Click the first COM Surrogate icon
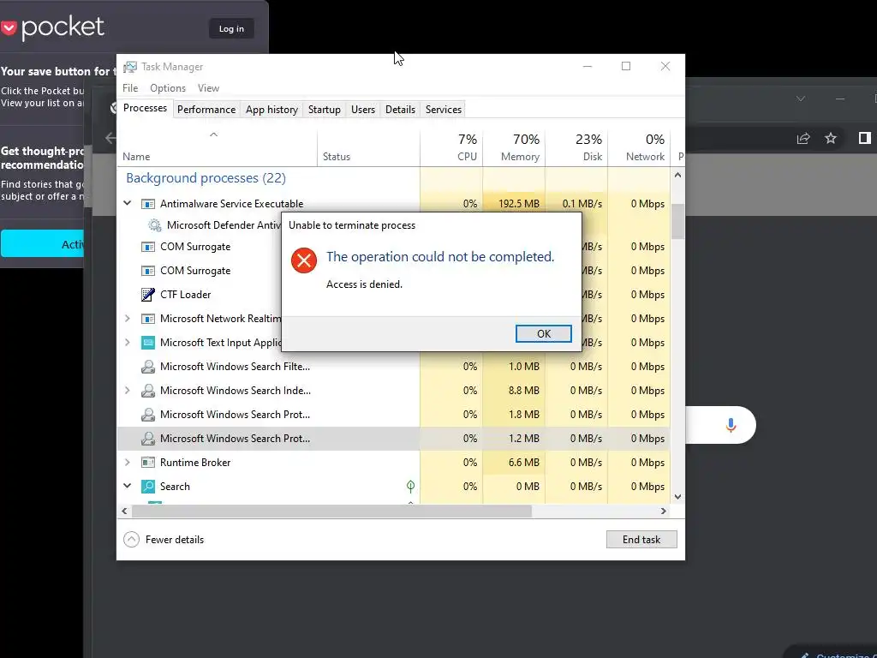Screen dimensions: 877x658 click(147, 247)
